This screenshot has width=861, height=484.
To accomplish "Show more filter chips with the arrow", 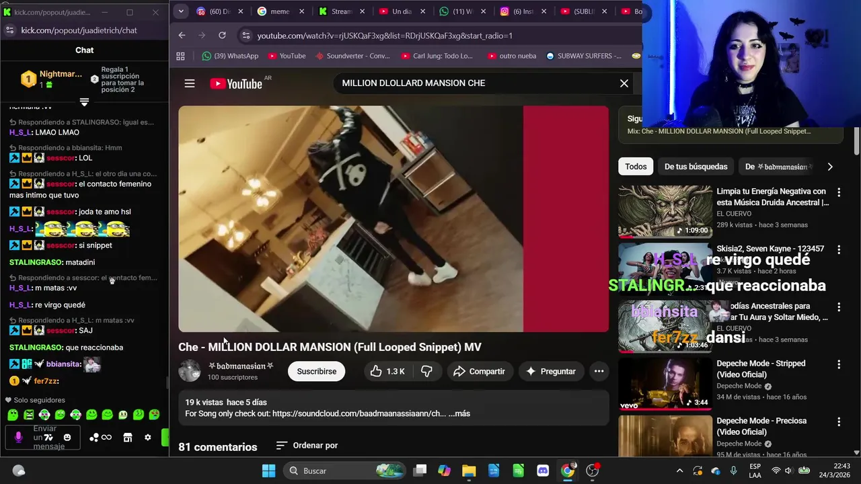I will 830,167.
